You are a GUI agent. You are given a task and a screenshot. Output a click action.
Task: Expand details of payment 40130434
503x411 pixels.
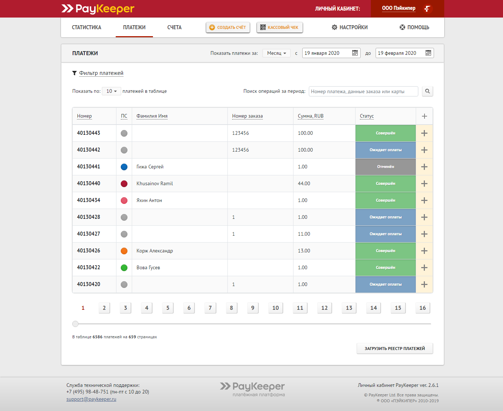[x=424, y=200]
